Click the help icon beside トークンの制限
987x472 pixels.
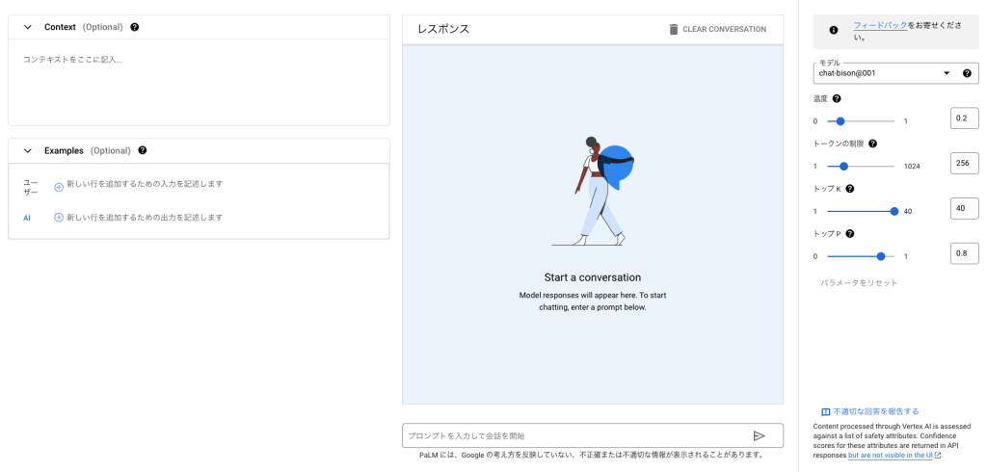coord(872,144)
